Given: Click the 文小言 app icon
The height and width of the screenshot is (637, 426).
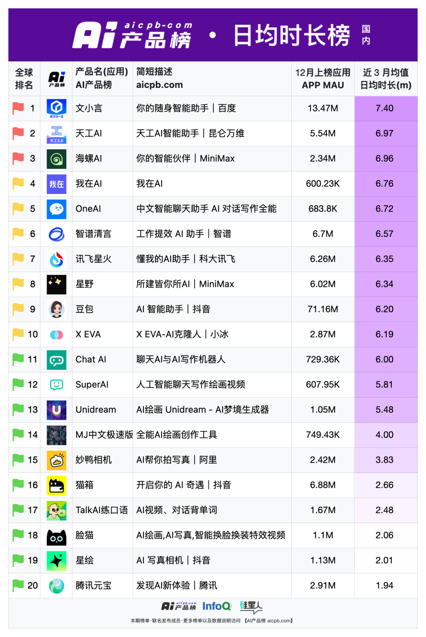Looking at the screenshot, I should pos(56,108).
